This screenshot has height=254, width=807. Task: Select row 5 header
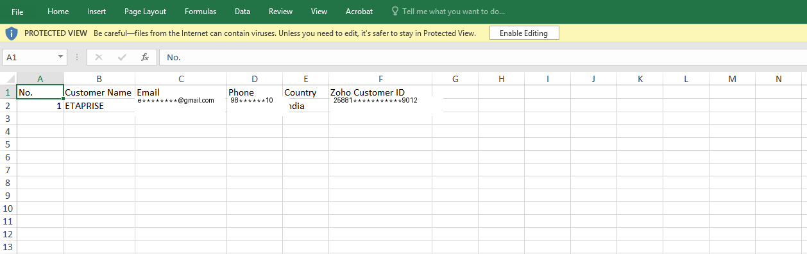(x=8, y=144)
